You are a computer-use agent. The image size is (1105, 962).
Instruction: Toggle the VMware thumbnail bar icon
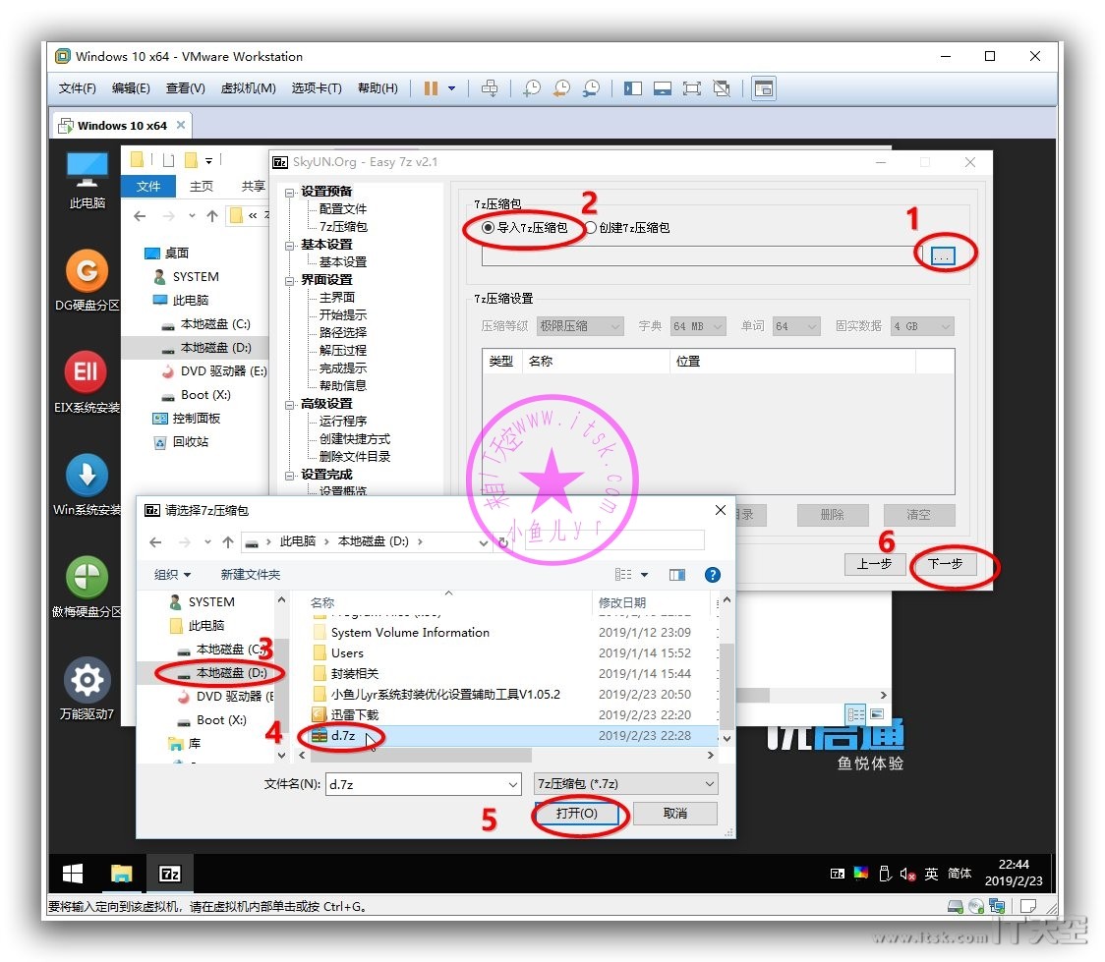(663, 88)
